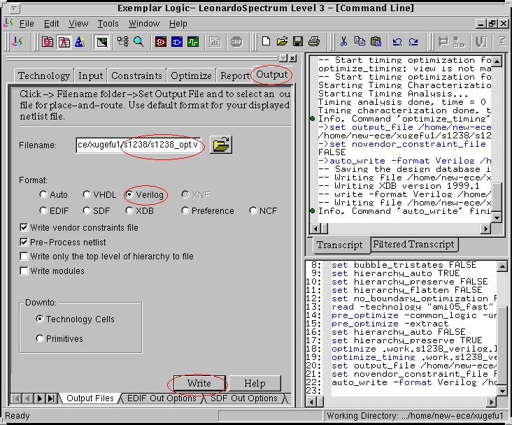
Task: Browse for output file with folder icon
Action: (221, 145)
